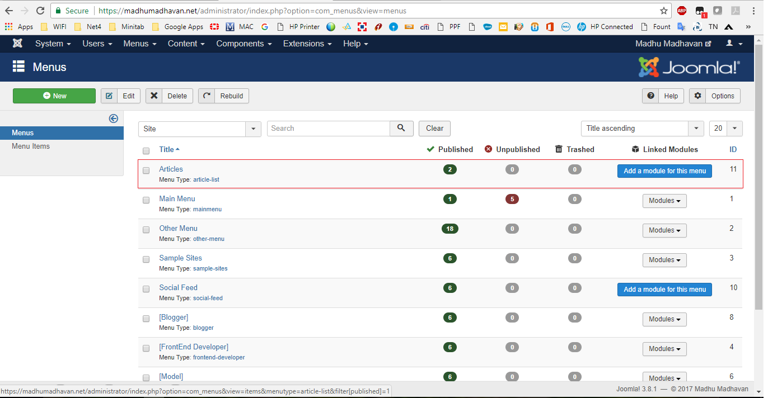The width and height of the screenshot is (768, 398).
Task: Click the green New button
Action: tap(54, 96)
